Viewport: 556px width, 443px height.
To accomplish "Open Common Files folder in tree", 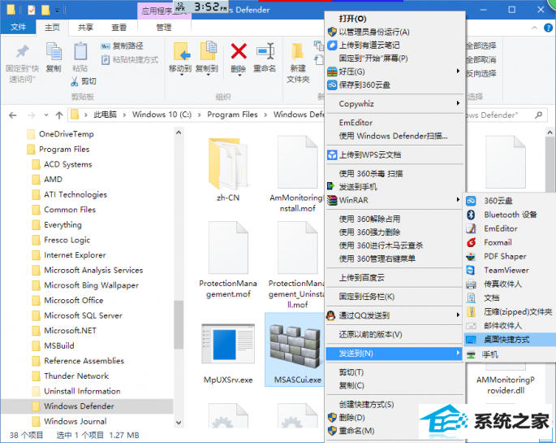I will [x=70, y=210].
